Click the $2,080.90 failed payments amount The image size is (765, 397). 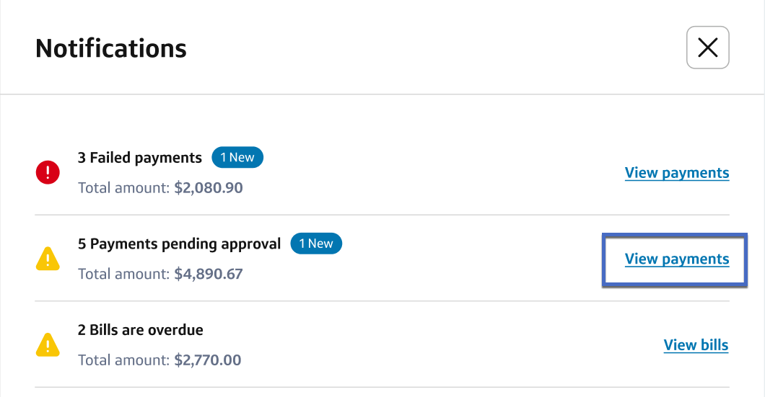(x=209, y=188)
